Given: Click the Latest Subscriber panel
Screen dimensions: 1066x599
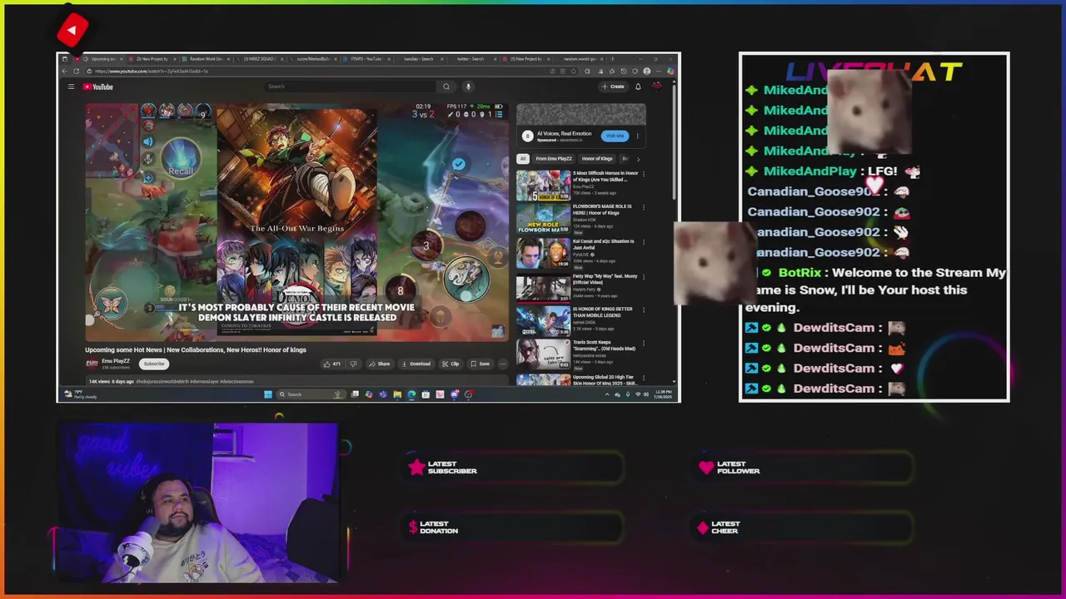Looking at the screenshot, I should (x=514, y=468).
